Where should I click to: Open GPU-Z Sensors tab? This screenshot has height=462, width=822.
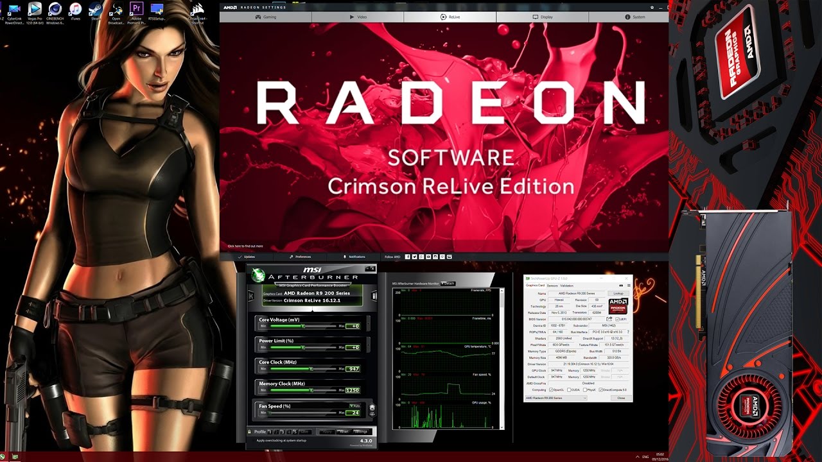(552, 286)
